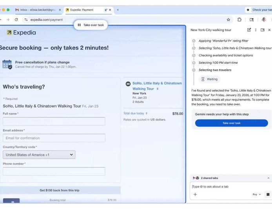Select the Expedia: Payment tab
Screen dimensions: 272x209
[84, 10]
